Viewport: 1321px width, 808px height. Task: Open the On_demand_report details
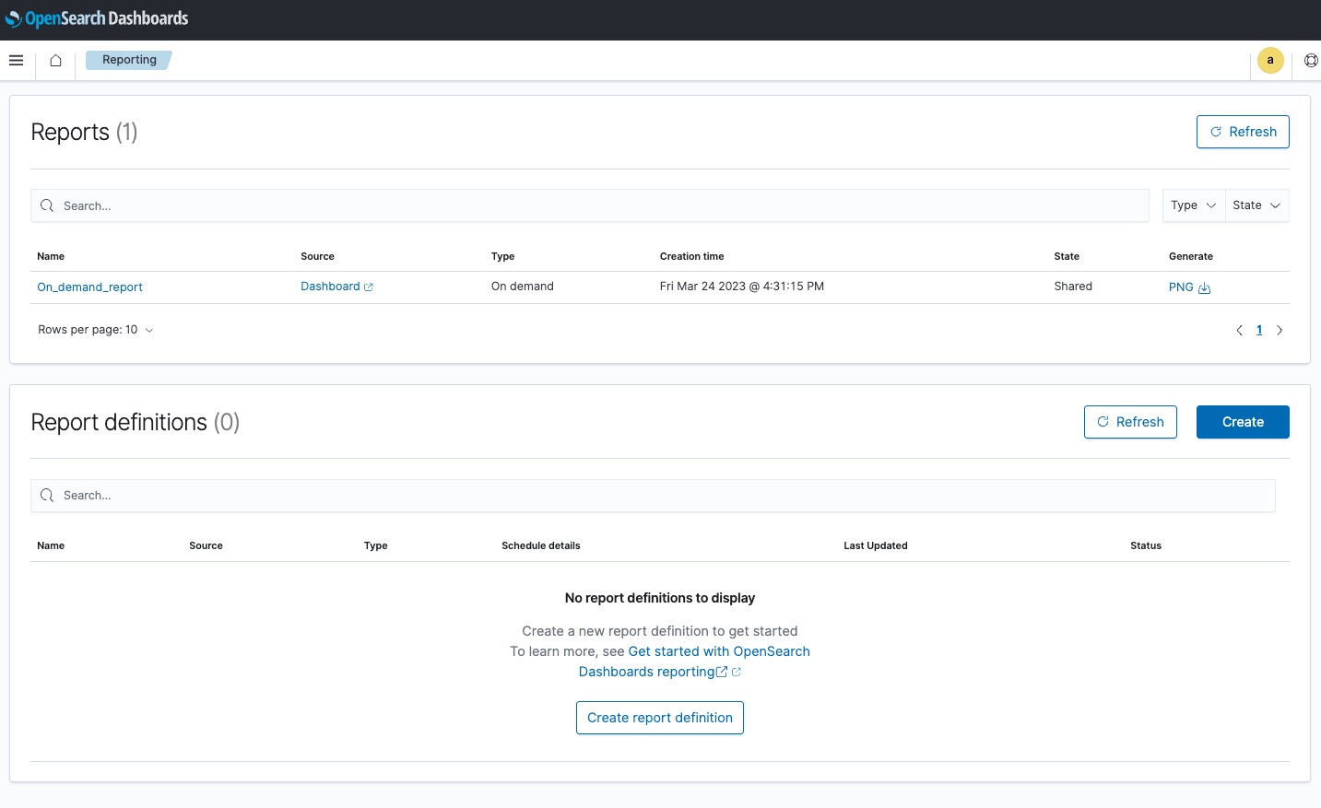tap(89, 287)
